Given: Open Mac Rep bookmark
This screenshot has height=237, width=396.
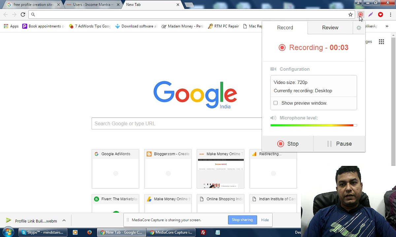Looking at the screenshot, I should coord(252,26).
